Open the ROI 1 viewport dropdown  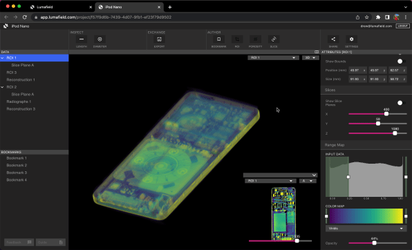273,58
